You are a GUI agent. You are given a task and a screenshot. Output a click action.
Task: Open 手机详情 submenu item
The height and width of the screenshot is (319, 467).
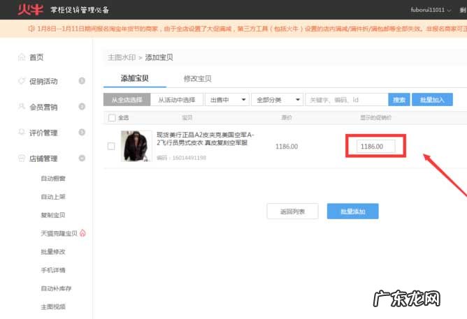tap(53, 270)
